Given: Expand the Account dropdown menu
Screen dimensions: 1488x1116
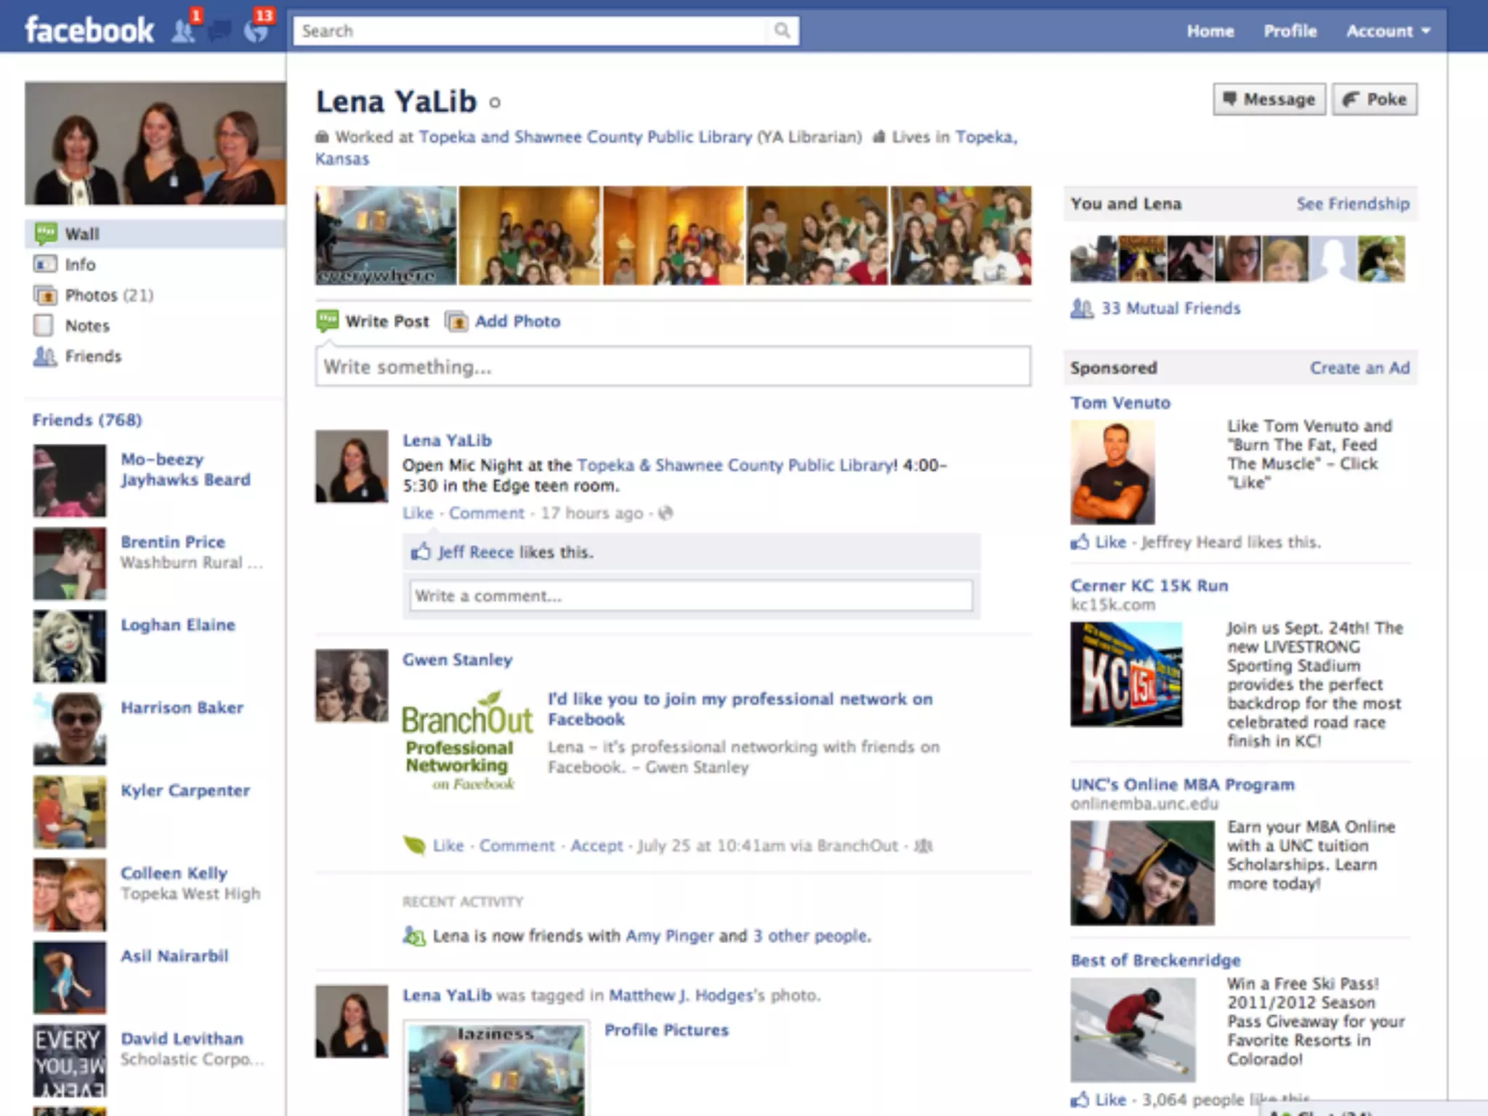Looking at the screenshot, I should pyautogui.click(x=1388, y=31).
